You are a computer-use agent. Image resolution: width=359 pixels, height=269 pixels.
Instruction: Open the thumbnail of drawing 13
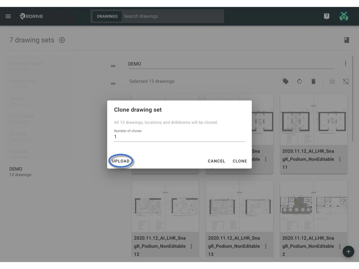point(239,206)
